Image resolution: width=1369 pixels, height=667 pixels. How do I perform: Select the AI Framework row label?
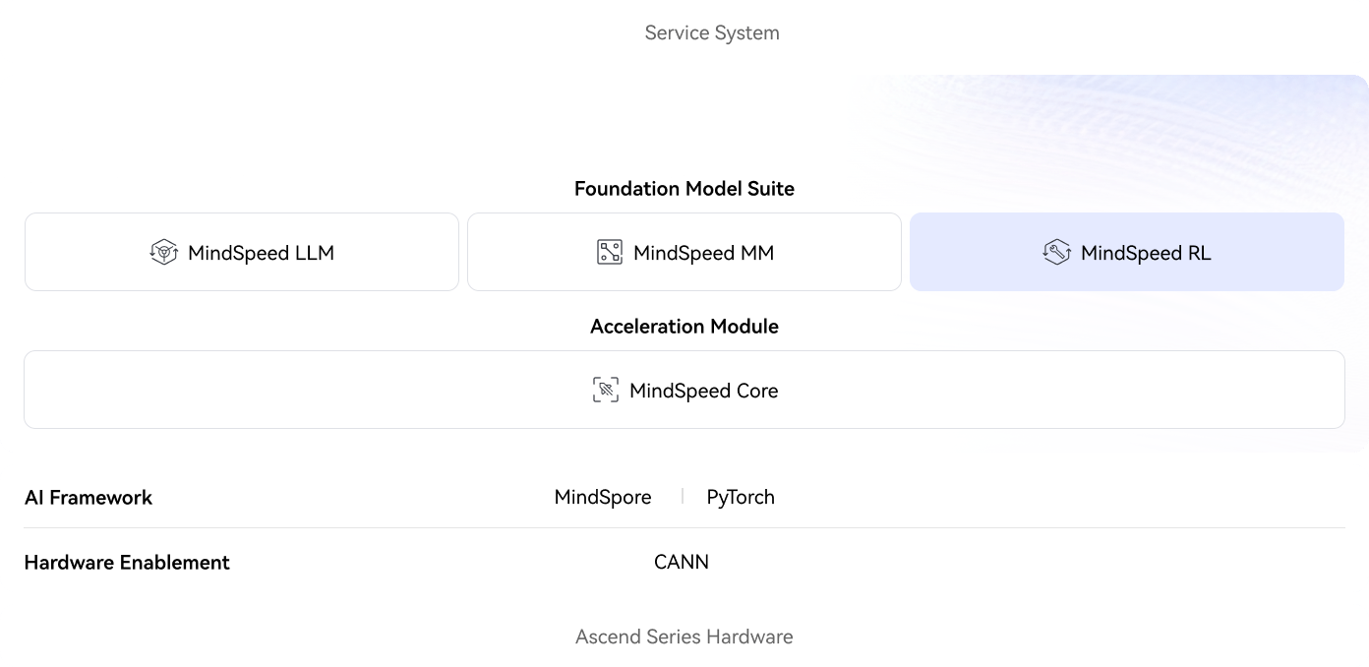pos(89,497)
